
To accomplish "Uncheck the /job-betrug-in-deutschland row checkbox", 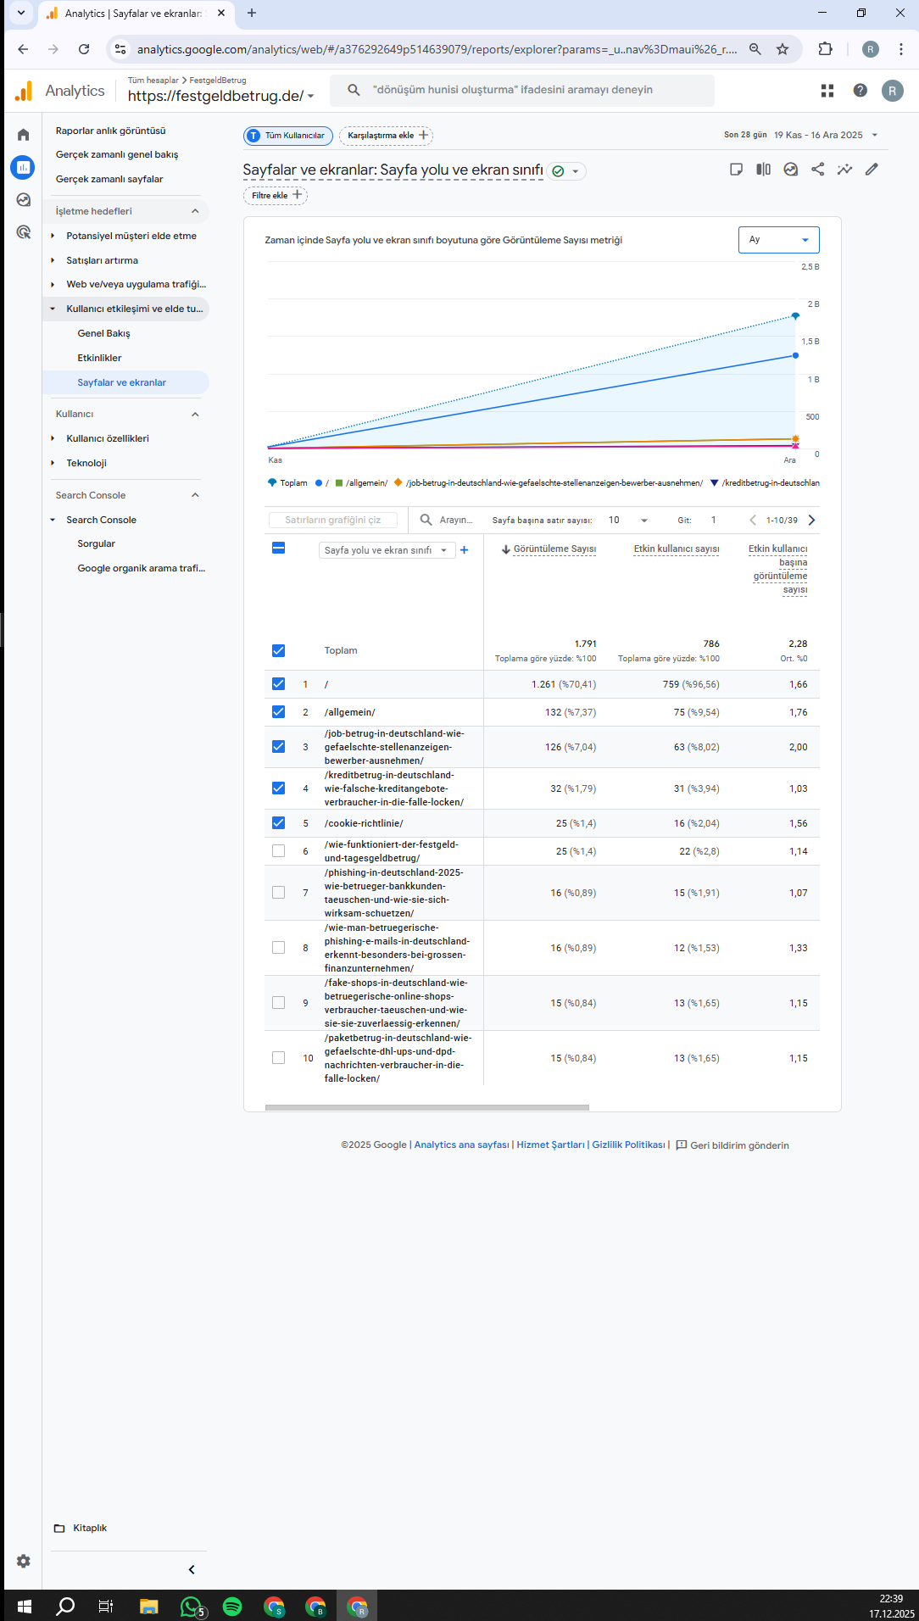I will coord(278,747).
